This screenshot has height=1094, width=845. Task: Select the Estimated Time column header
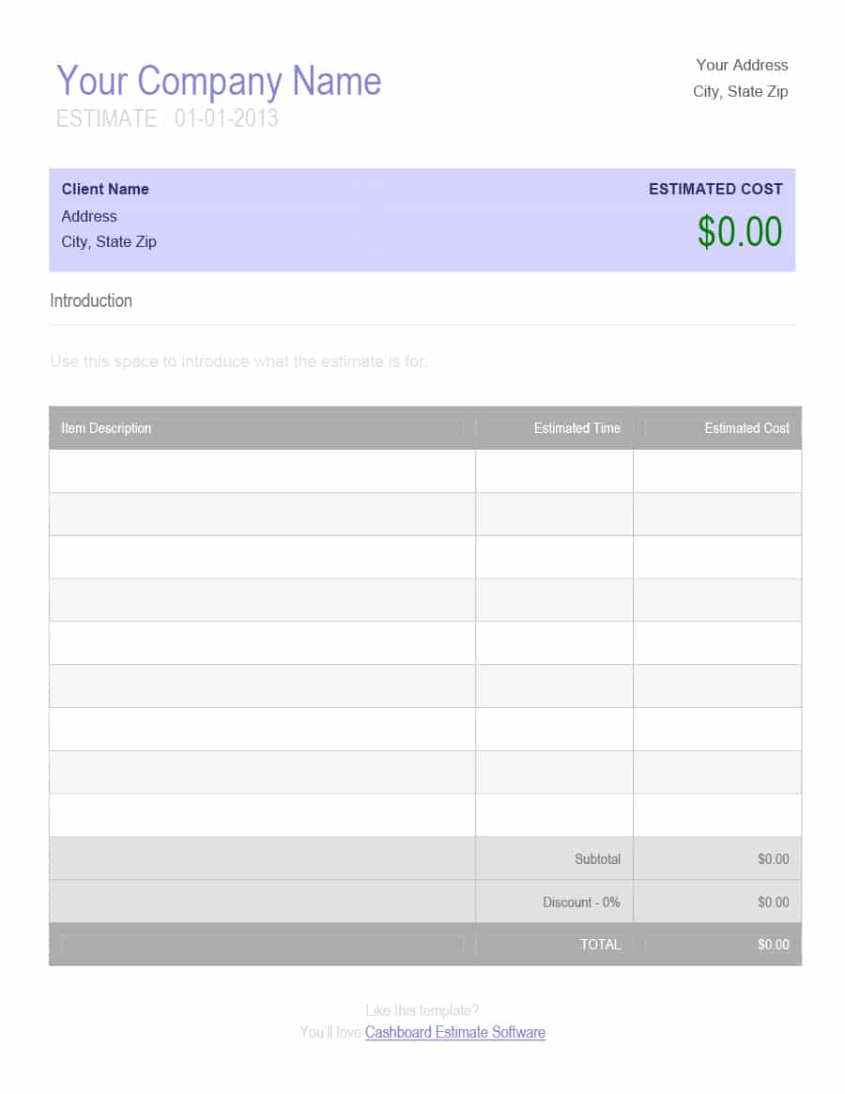[x=577, y=428]
